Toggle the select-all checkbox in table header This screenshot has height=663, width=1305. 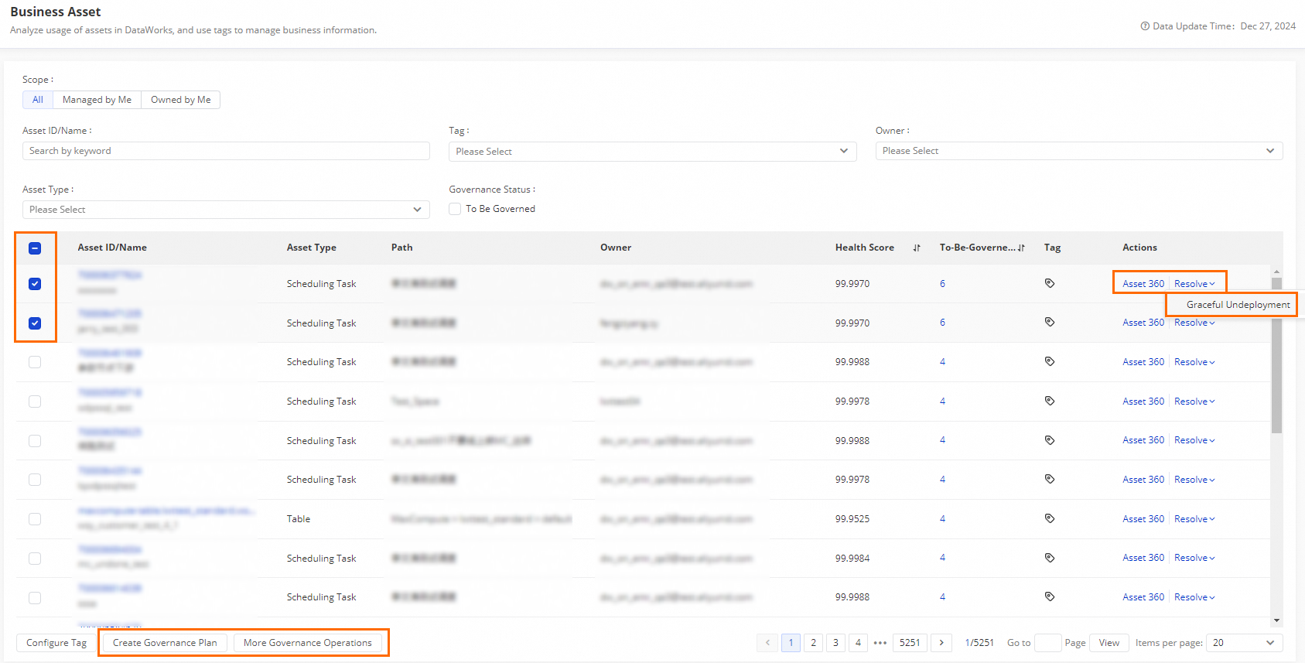[x=35, y=248]
